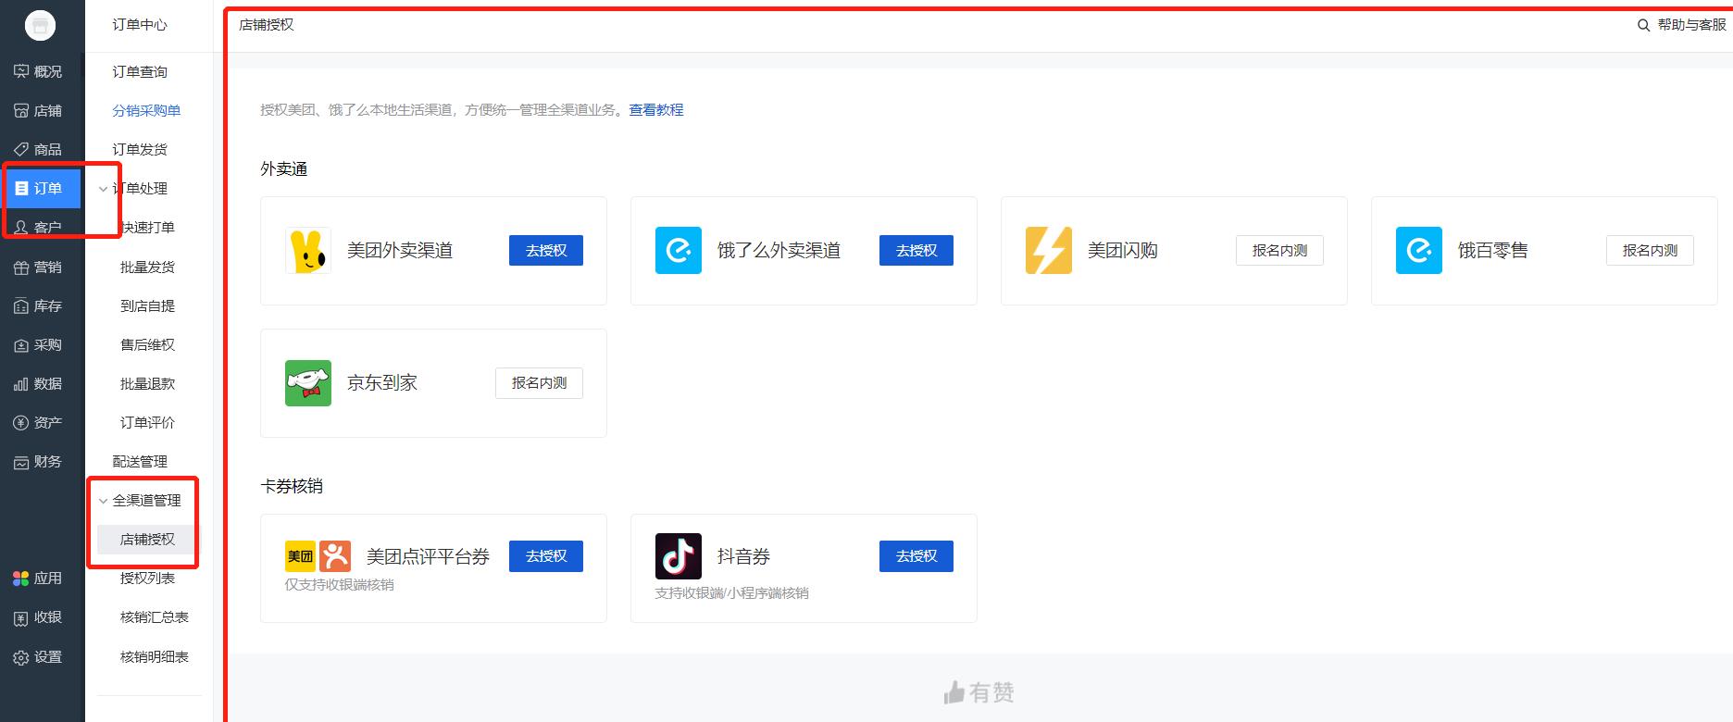Open 帮助与客服 help link
Screen dimensions: 1733x722
(x=1691, y=25)
